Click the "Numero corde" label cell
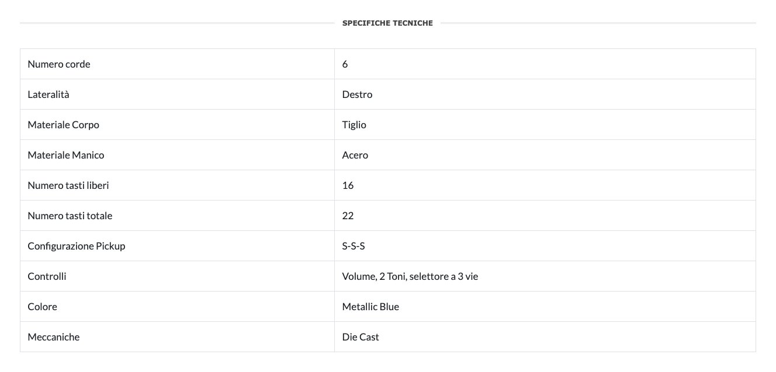 pyautogui.click(x=59, y=64)
